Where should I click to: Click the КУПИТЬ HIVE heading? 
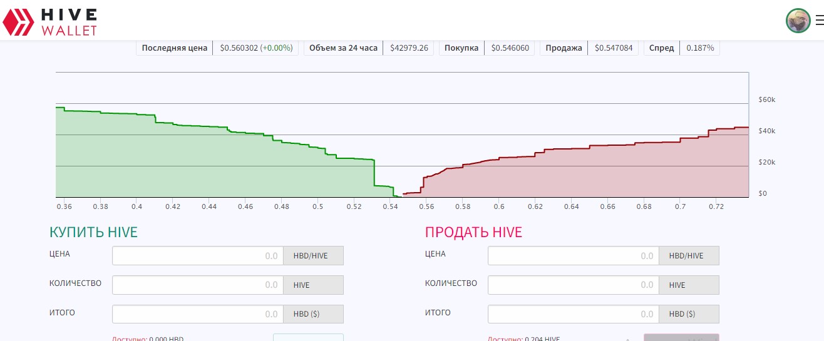tap(93, 232)
